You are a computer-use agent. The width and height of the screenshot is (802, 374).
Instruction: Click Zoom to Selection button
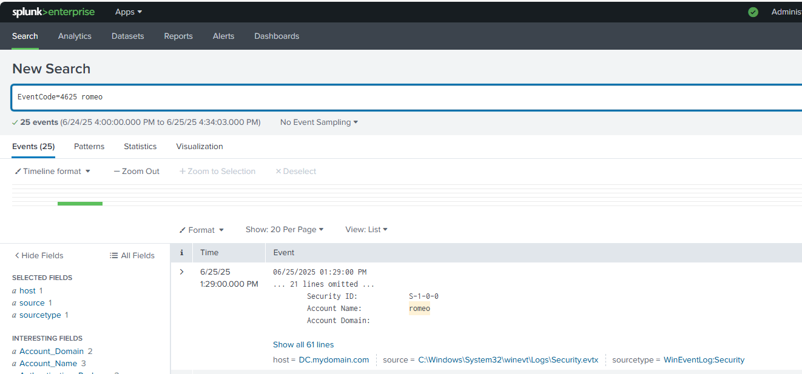(217, 172)
